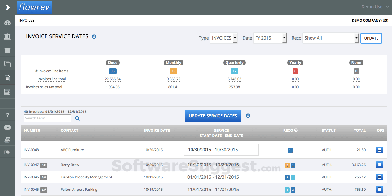Open the dashboard gauge icon in sidebar
Viewport: 392px width, 196px height.
(x=7, y=22)
